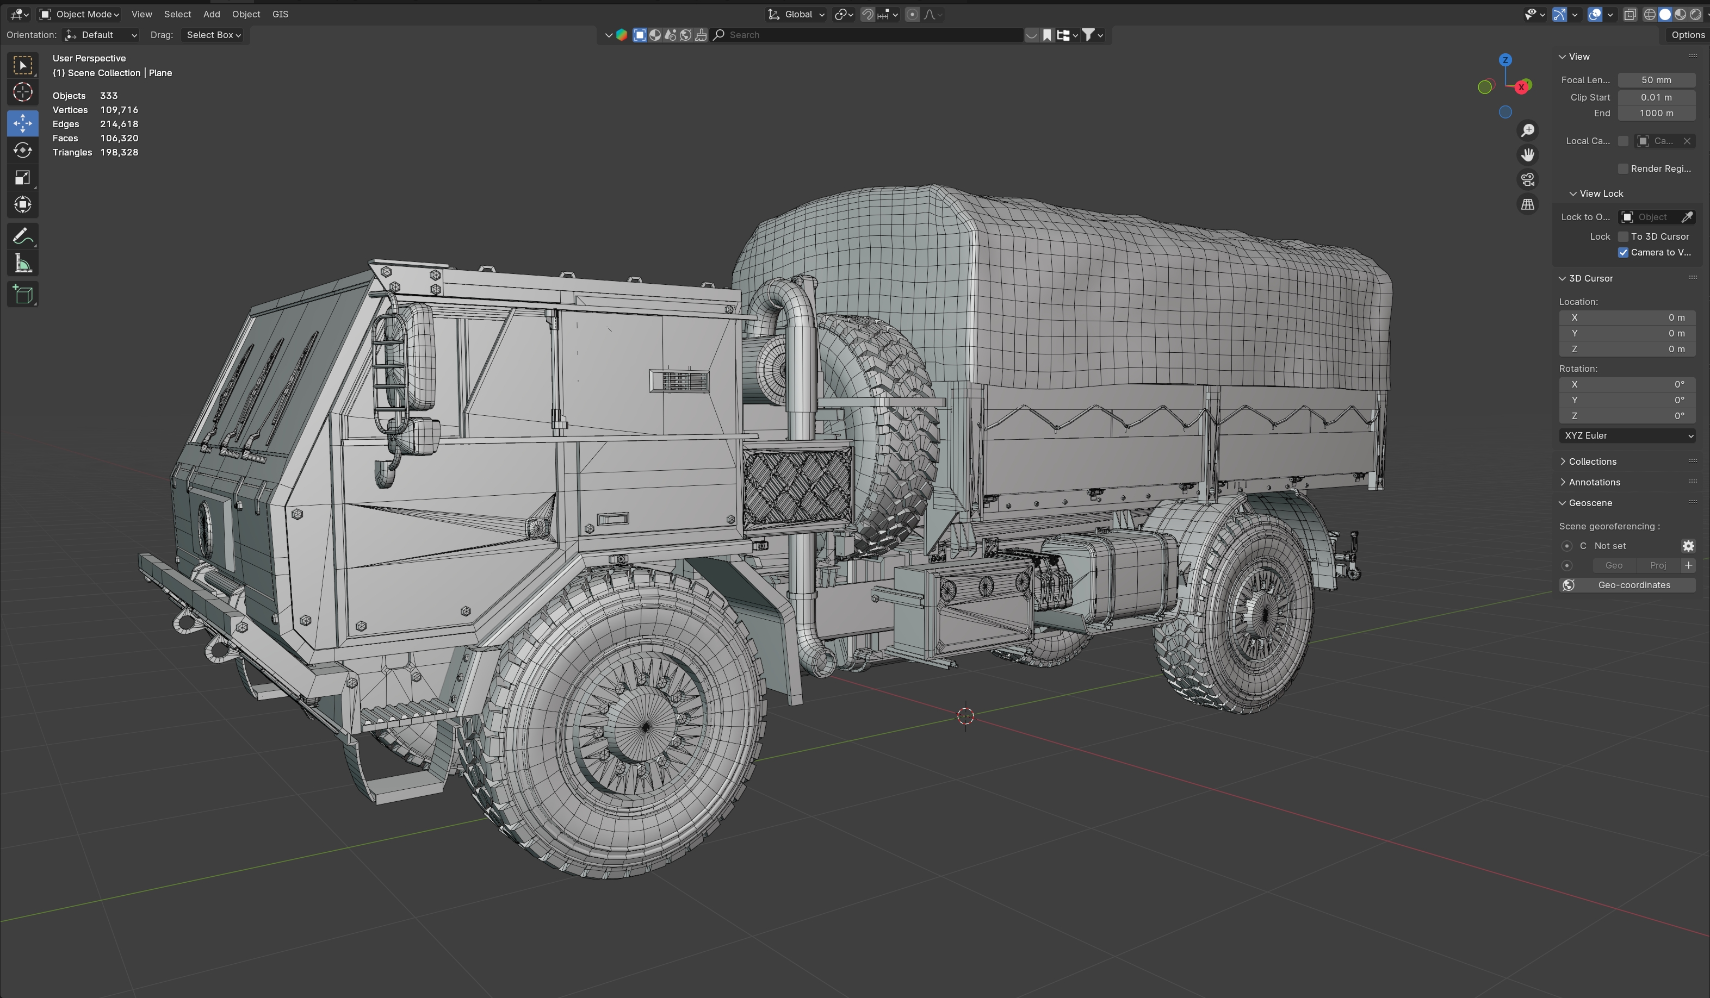
Task: Uncheck Camera to View lock
Action: tap(1623, 252)
